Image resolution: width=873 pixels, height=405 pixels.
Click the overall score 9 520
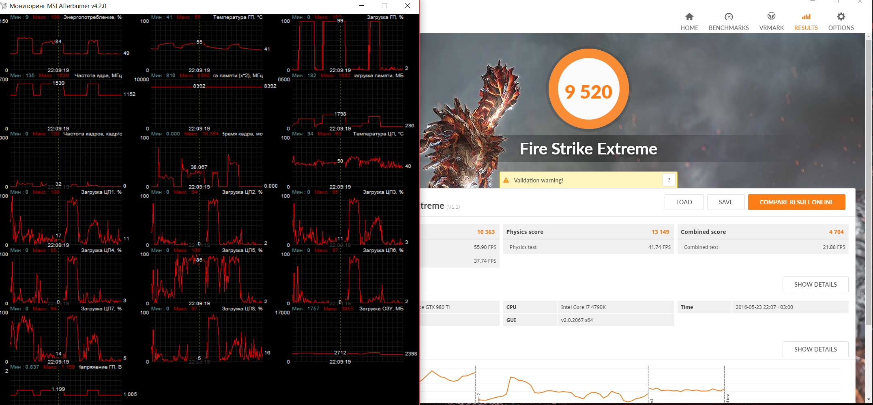[588, 92]
